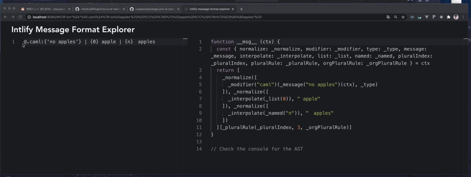471x177 pixels.
Task: Reload the page with the refresh icon
Action: click(x=20, y=17)
